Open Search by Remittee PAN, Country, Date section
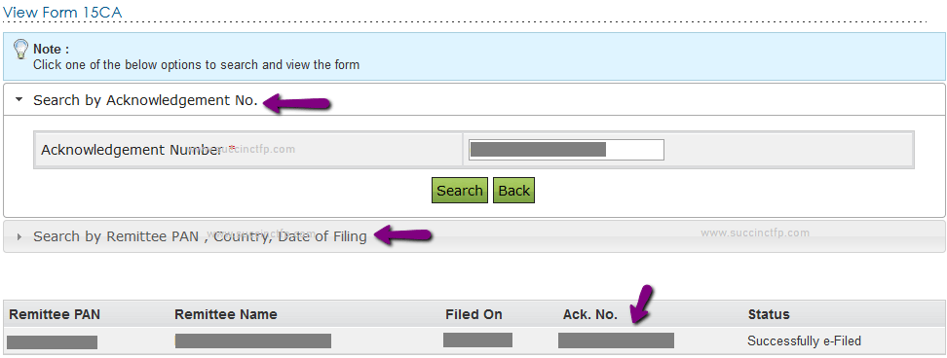This screenshot has width=947, height=358. [200, 236]
